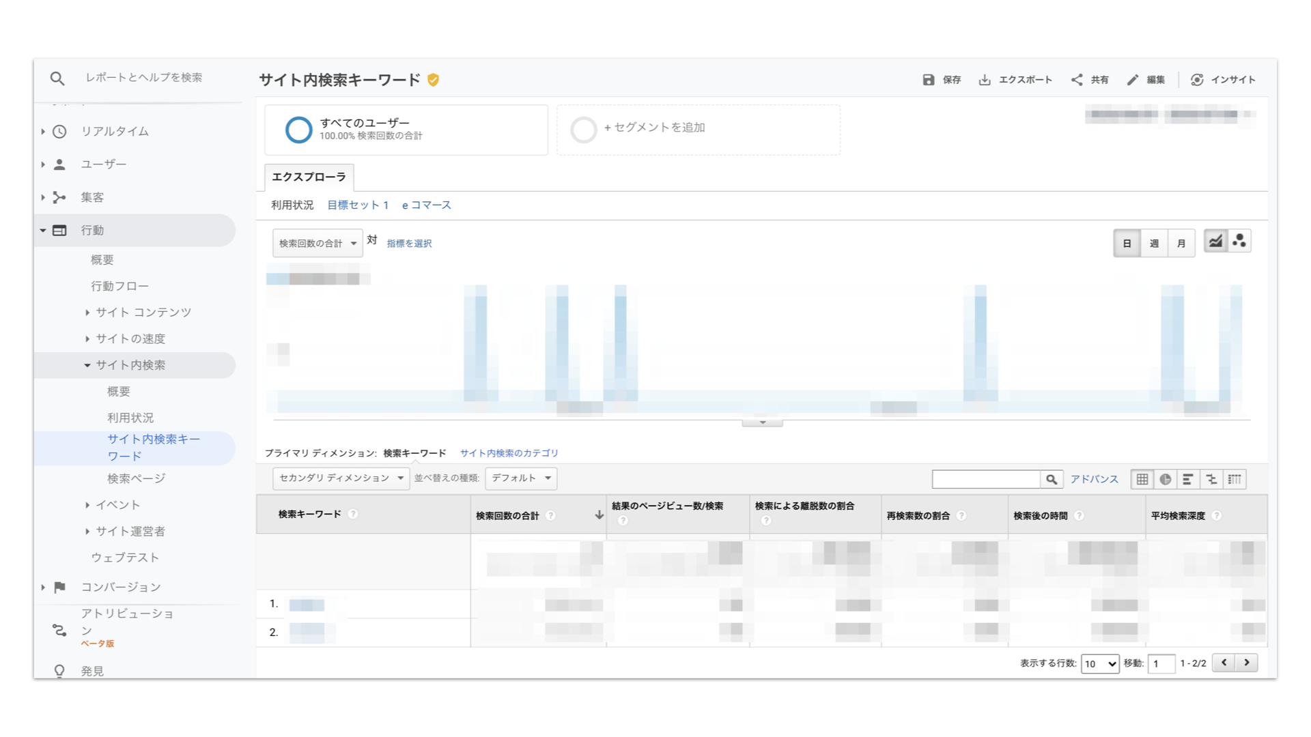Toggle the すべてのユーザー segment circle
This screenshot has width=1311, height=737.
[x=298, y=130]
